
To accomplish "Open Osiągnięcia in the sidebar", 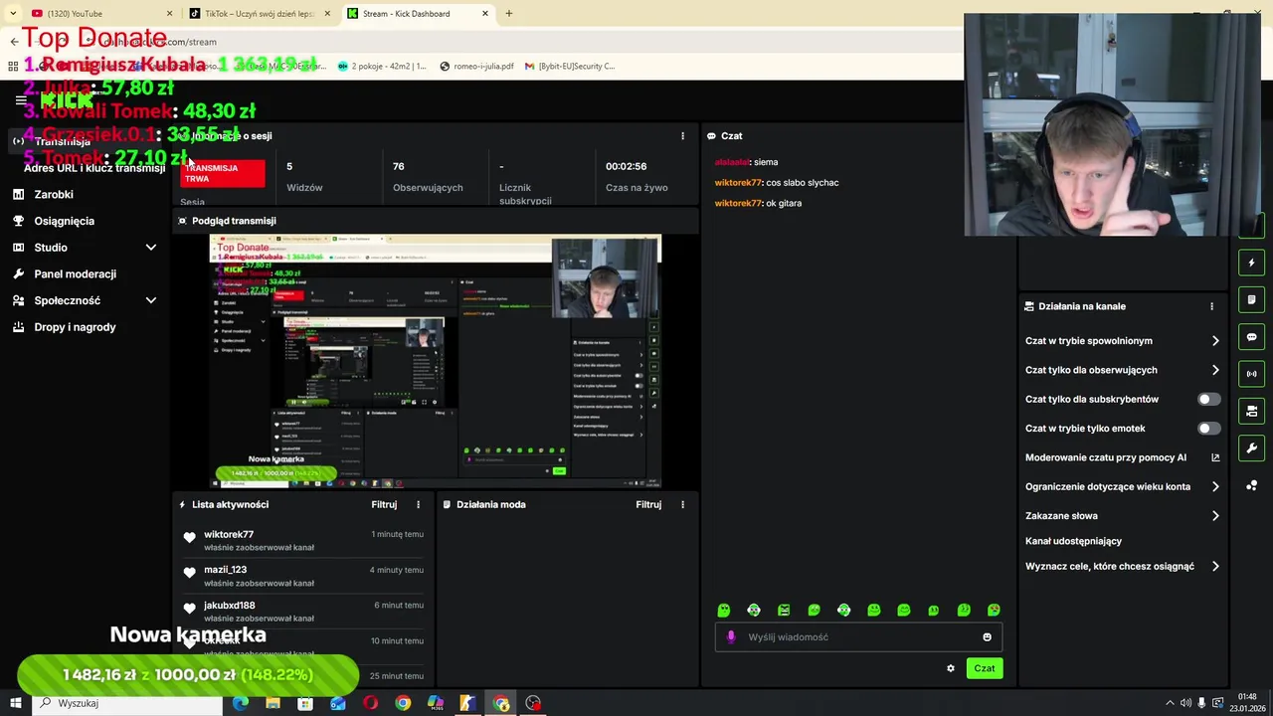I will [x=65, y=221].
